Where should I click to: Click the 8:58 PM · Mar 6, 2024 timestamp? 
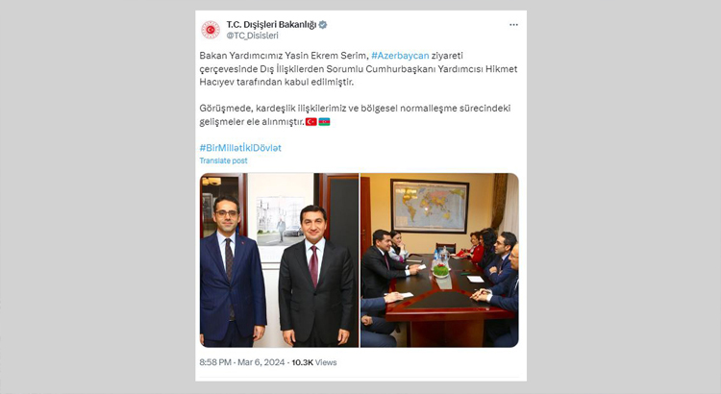pos(242,362)
